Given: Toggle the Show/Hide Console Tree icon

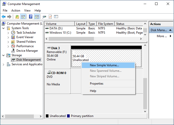Looking at the screenshot, I should point(23,17).
